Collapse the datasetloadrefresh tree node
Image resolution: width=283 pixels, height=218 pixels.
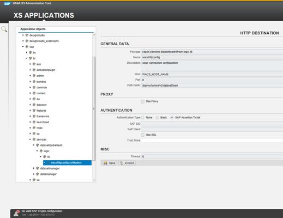pyautogui.click(x=34, y=145)
